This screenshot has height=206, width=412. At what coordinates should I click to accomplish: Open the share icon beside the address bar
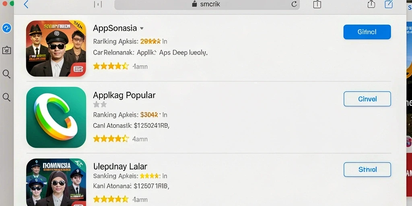click(x=317, y=4)
